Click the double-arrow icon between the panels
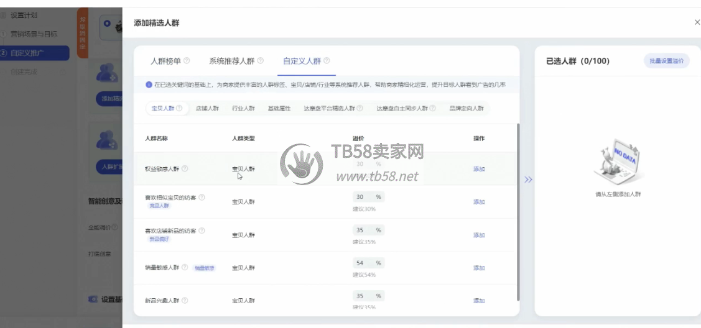The height and width of the screenshot is (328, 701). tap(528, 180)
